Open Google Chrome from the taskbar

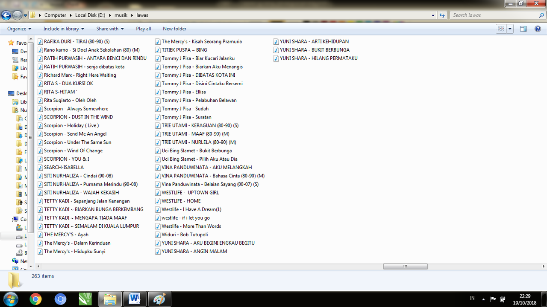click(x=35, y=299)
